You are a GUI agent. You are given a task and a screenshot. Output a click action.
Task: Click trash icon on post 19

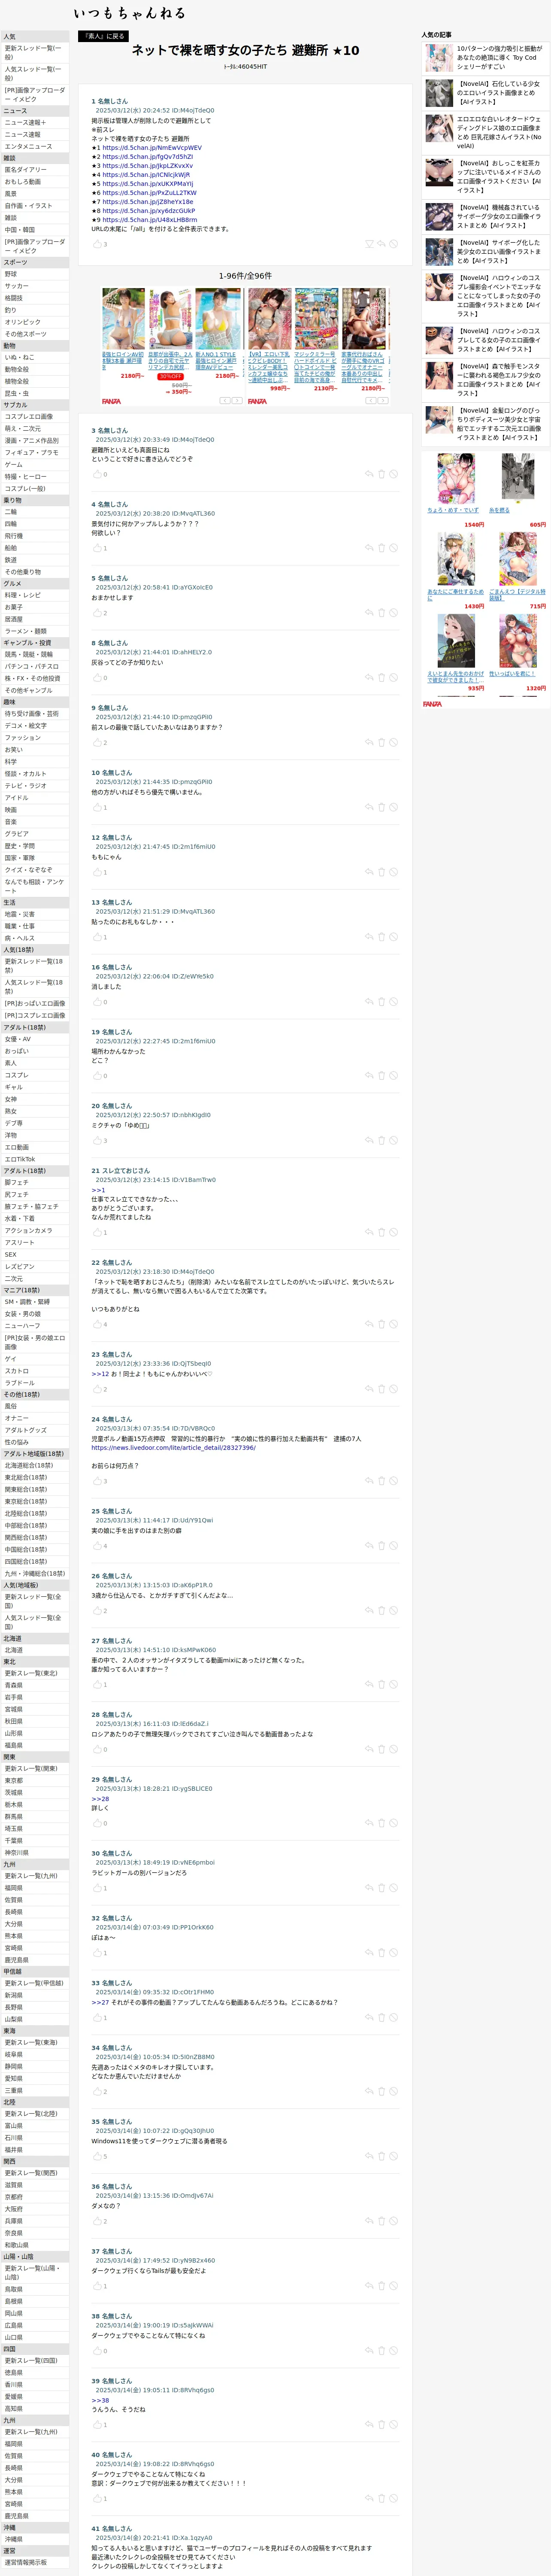pyautogui.click(x=381, y=1076)
